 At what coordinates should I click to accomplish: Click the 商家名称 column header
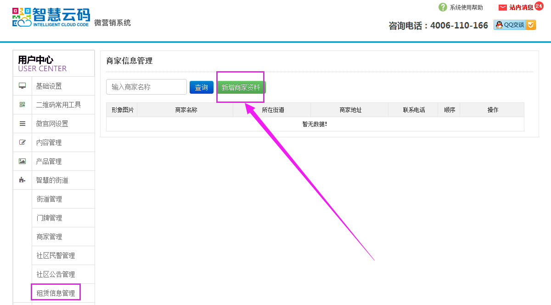click(186, 110)
